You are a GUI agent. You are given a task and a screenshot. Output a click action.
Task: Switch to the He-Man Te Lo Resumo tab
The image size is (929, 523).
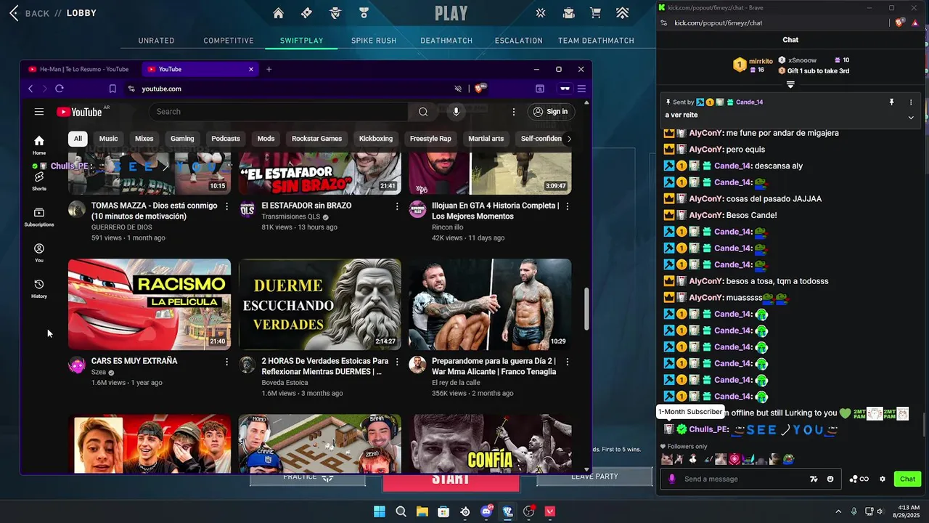pyautogui.click(x=80, y=69)
